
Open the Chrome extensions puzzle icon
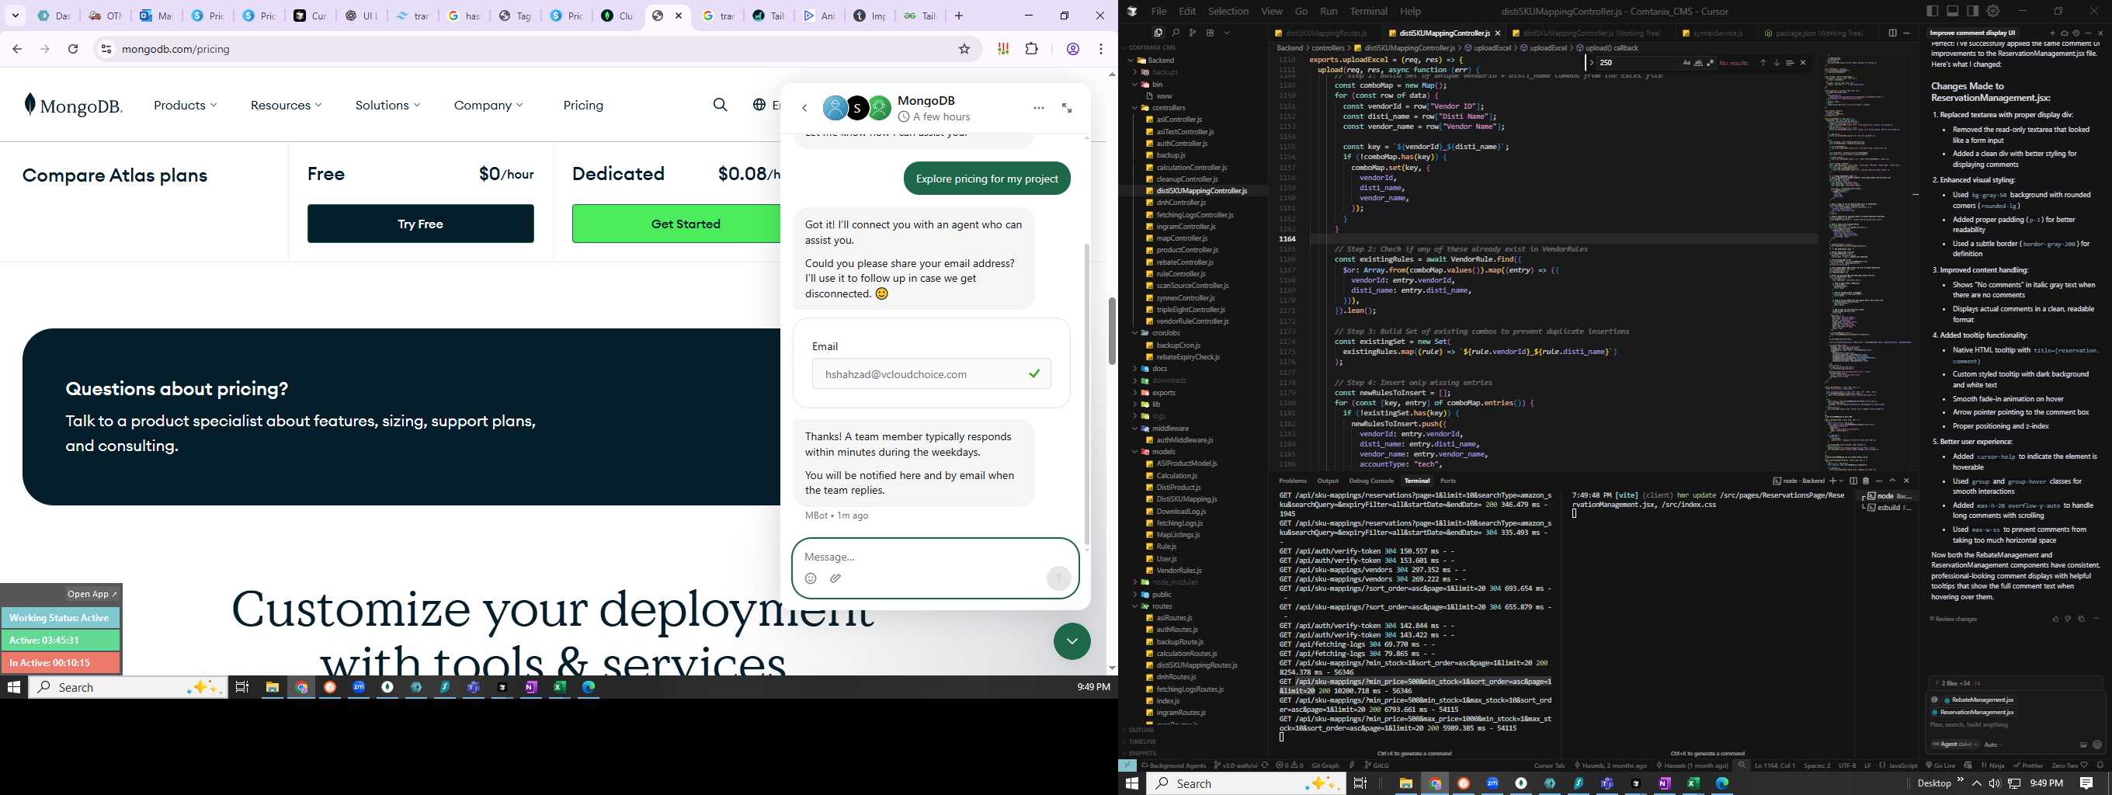click(1031, 49)
